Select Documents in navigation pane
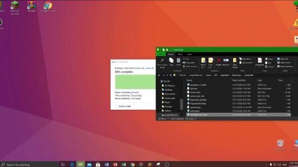The image size is (298, 167). point(169,94)
